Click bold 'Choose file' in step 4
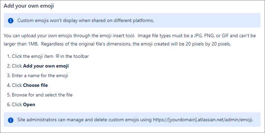265x133 pixels. click(x=35, y=85)
